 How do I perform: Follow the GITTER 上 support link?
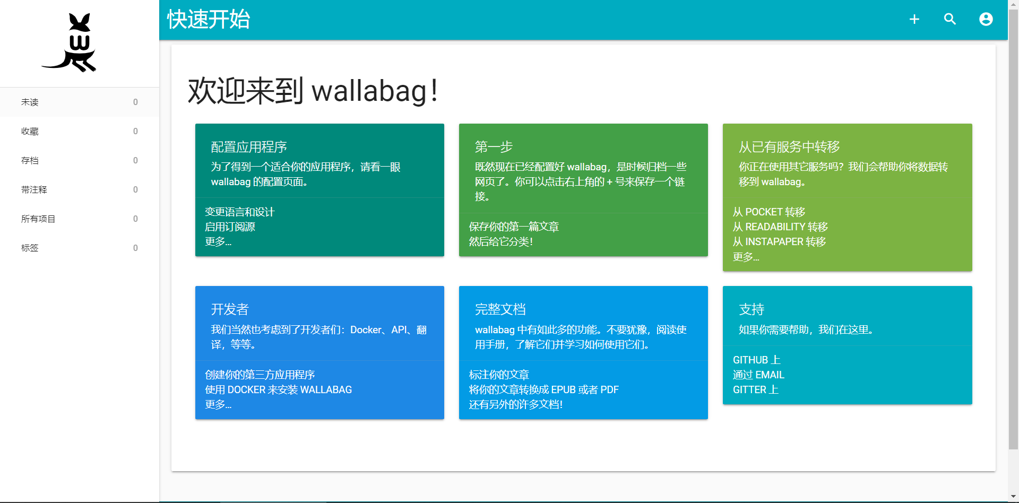coord(756,389)
